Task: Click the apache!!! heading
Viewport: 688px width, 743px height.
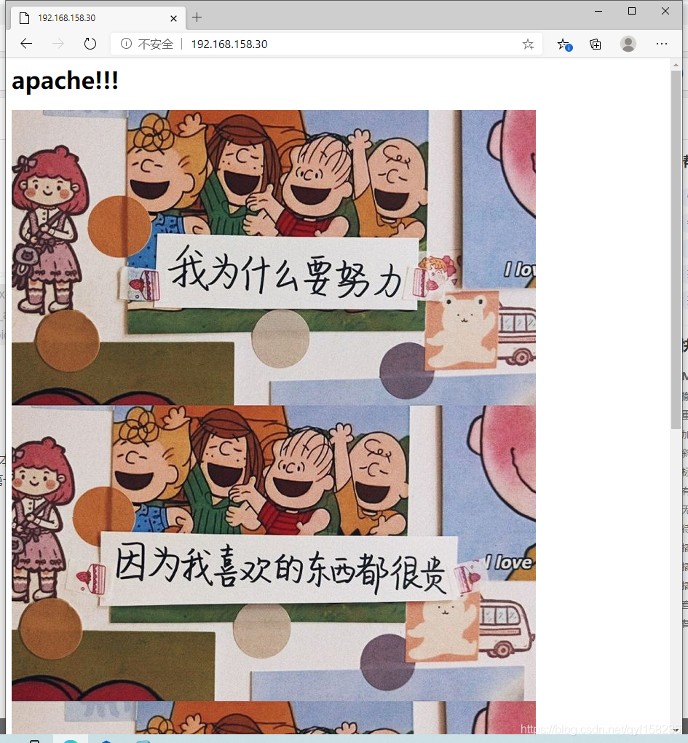Action: [65, 80]
